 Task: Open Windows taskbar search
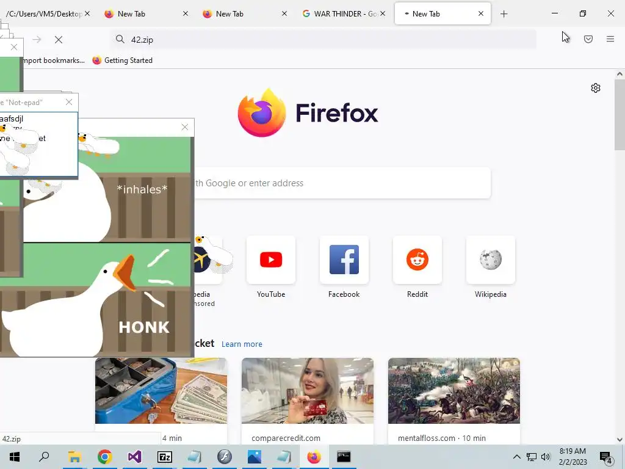coord(44,457)
